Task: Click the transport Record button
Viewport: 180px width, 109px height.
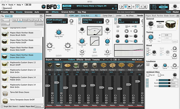Action: click(133, 7)
